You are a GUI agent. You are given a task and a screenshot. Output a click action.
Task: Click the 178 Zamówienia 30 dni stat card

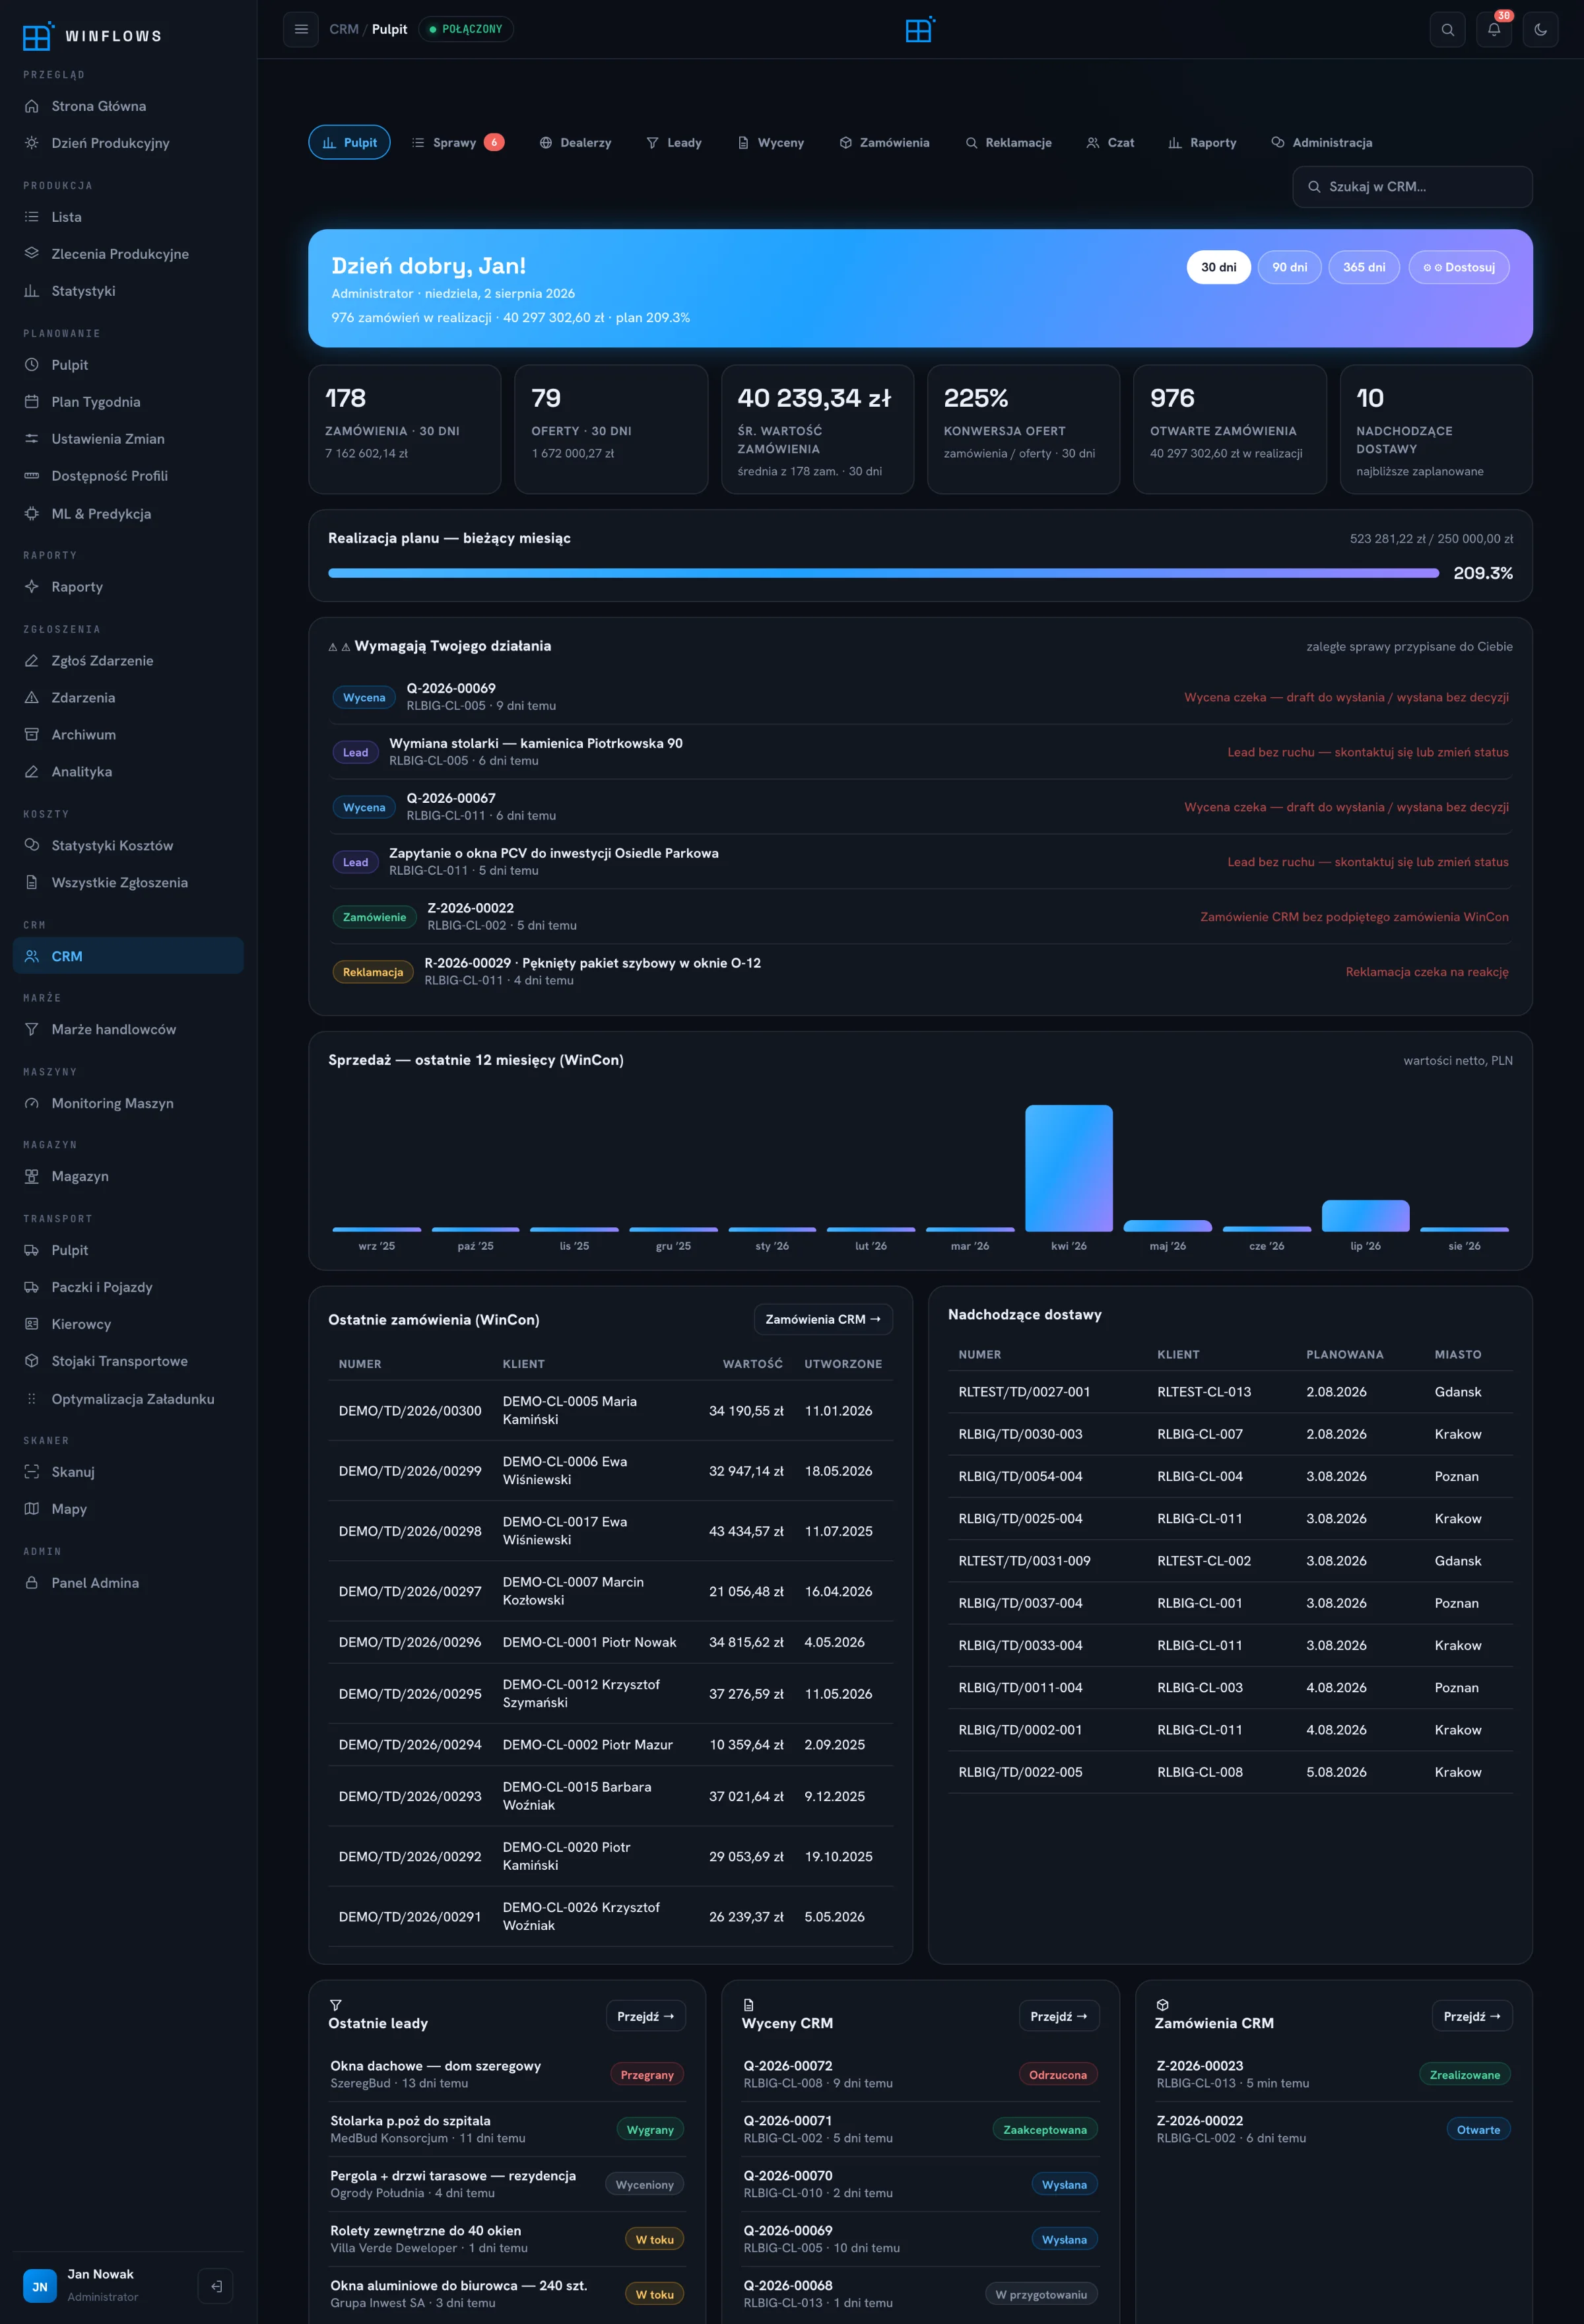pos(405,429)
